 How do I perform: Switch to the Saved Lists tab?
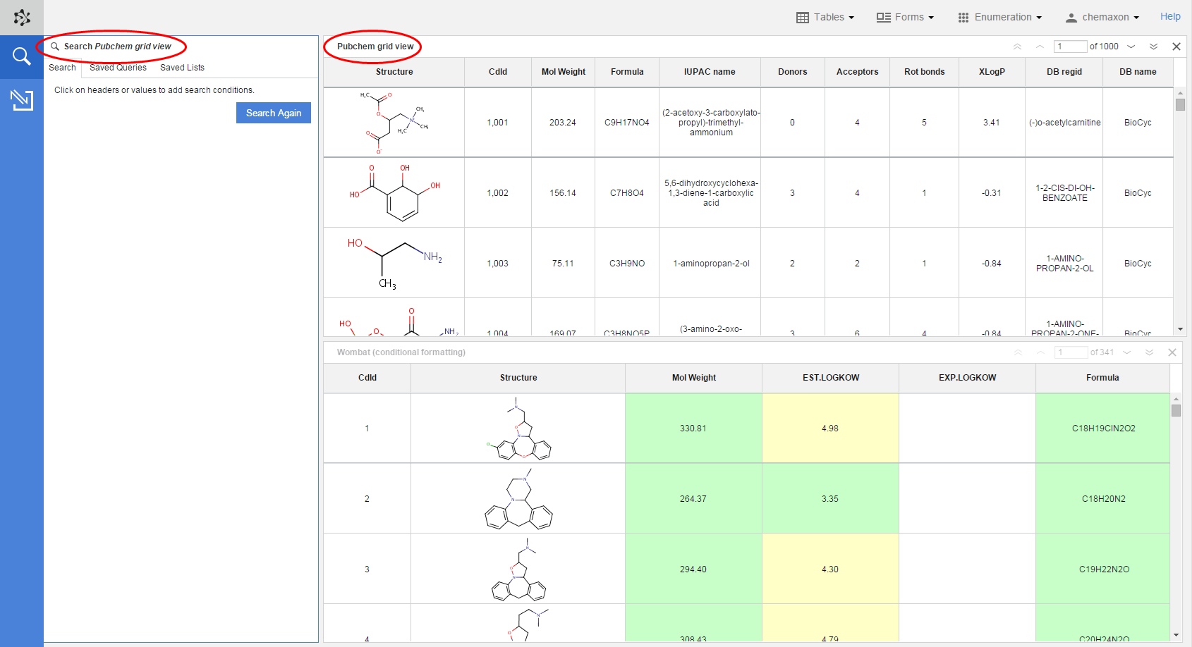coord(182,68)
